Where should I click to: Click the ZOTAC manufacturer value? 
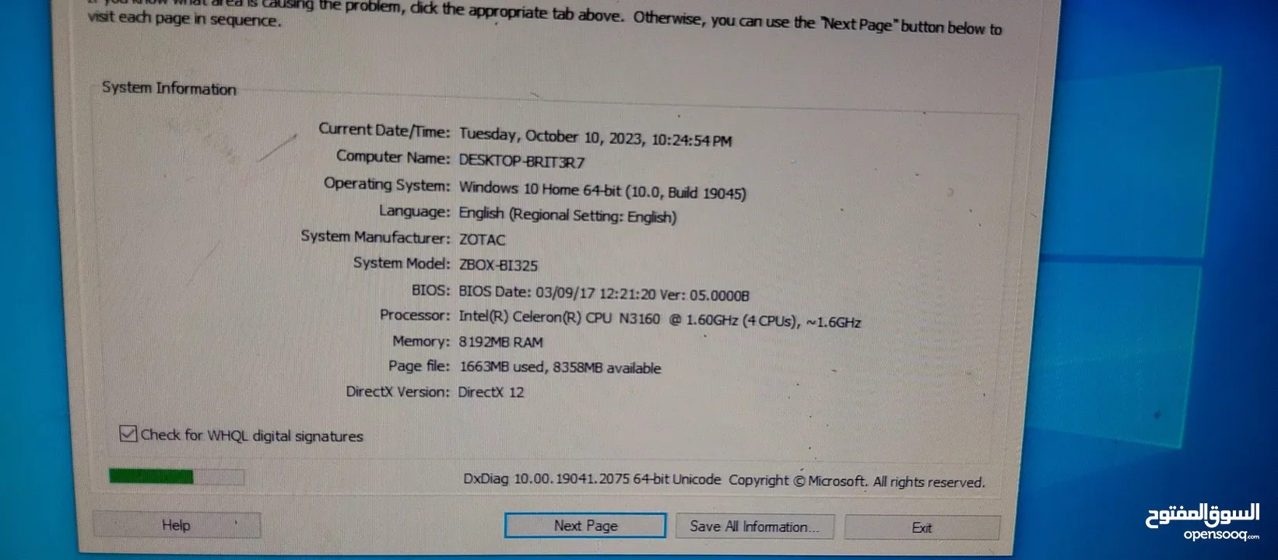pos(482,240)
